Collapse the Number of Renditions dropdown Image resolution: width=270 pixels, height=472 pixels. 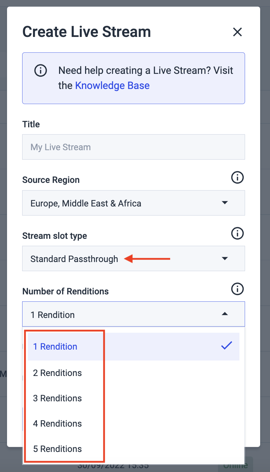(225, 314)
